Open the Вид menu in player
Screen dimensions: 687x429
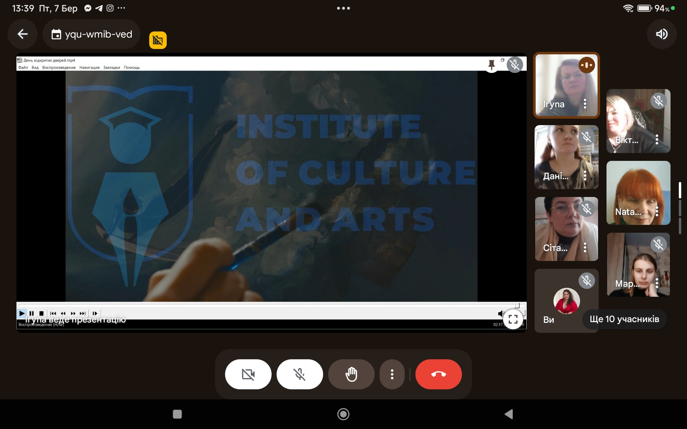tap(35, 68)
